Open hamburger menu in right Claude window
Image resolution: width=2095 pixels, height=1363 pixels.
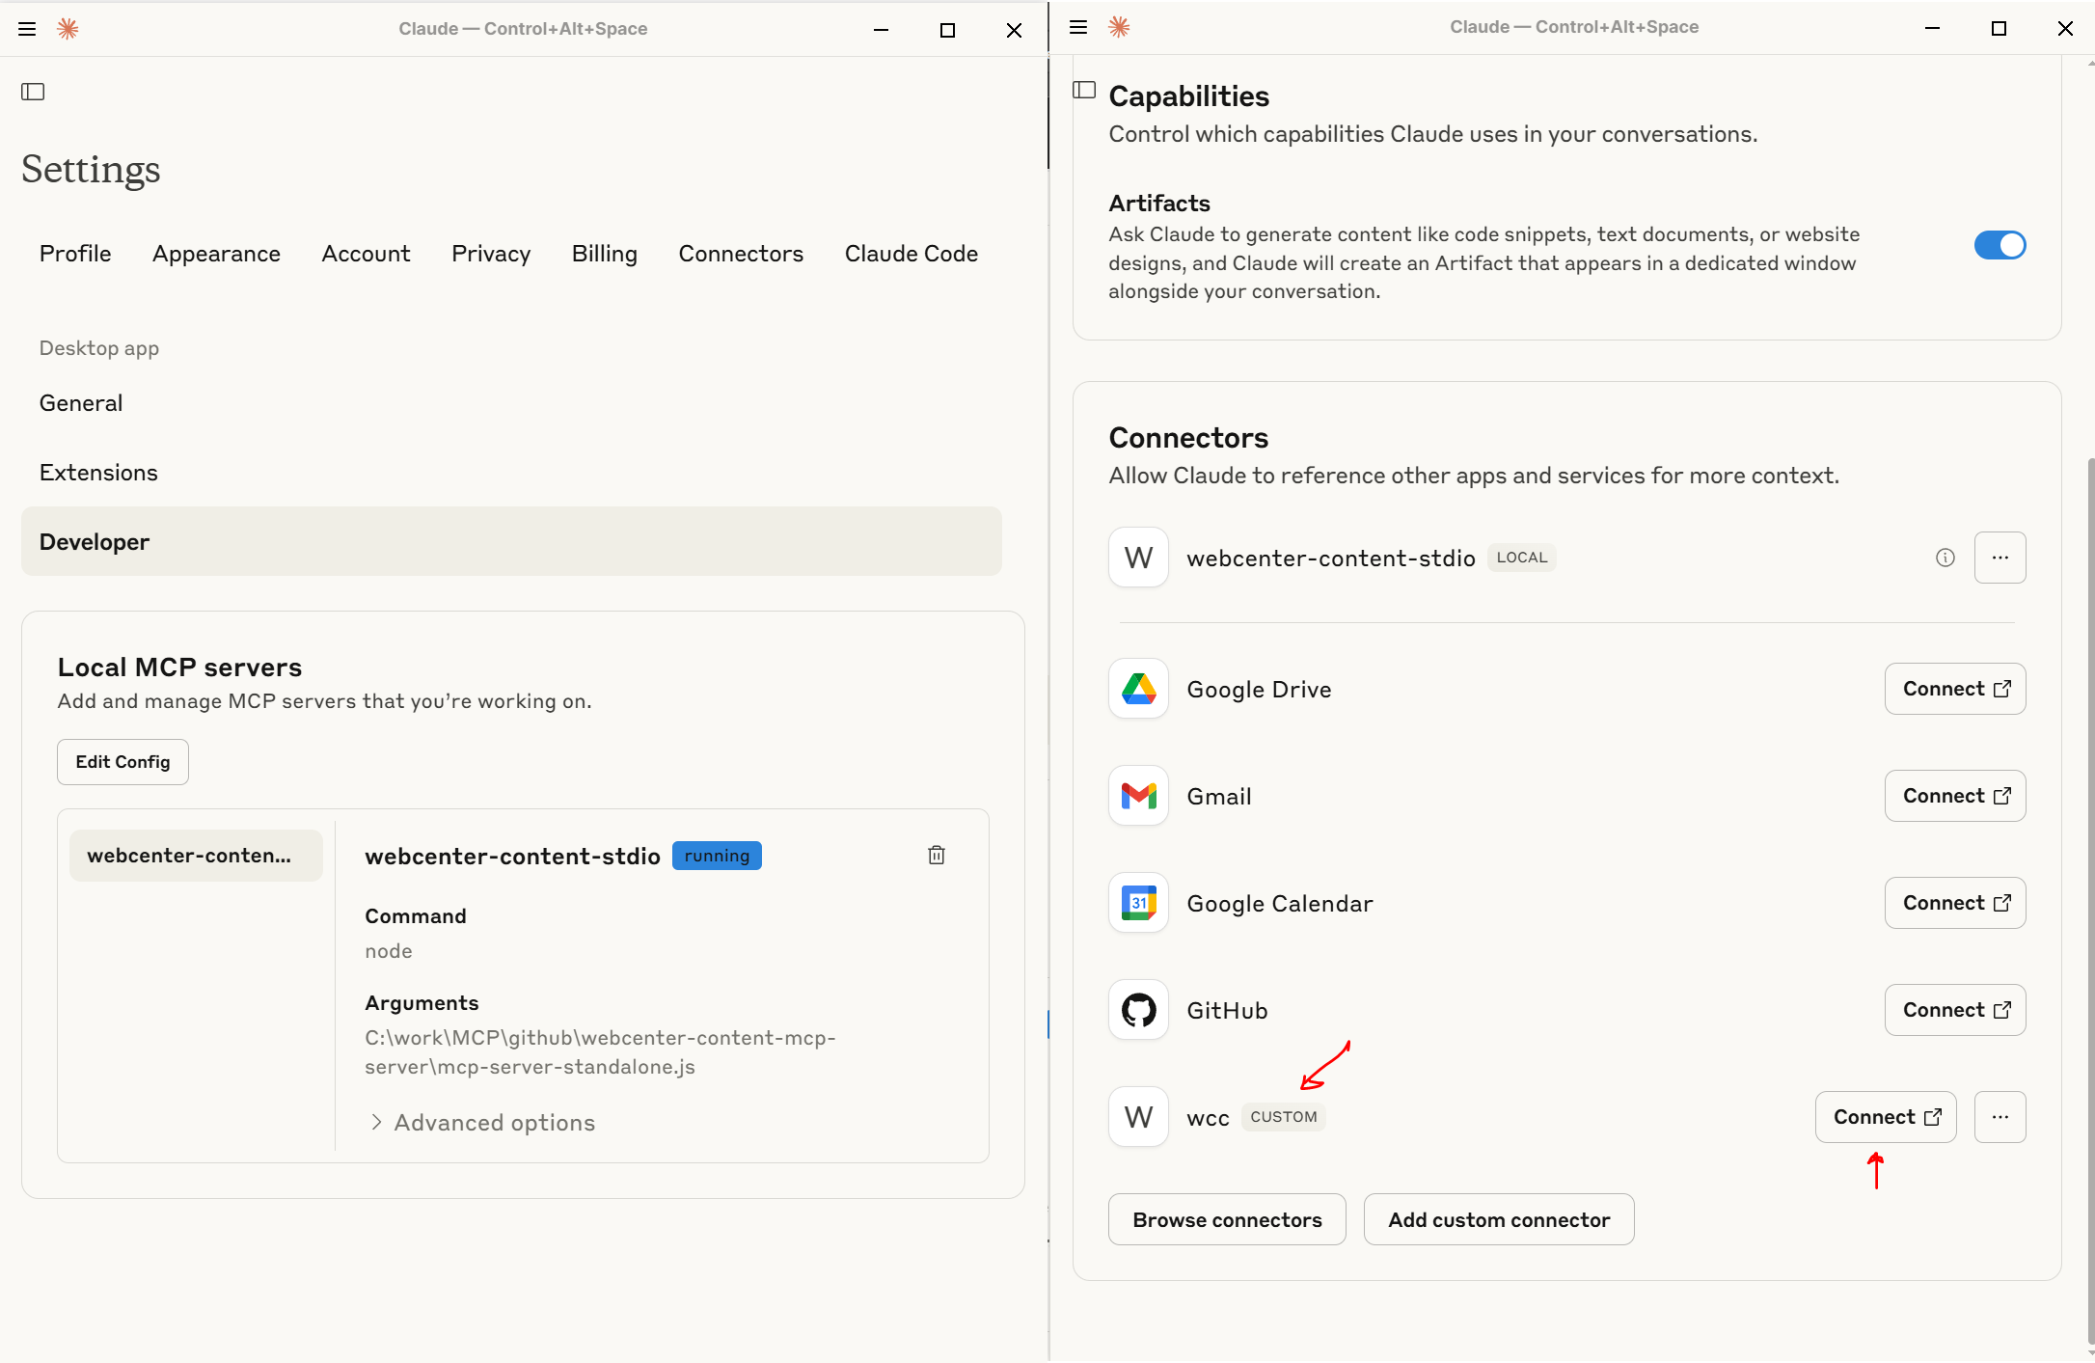1078,27
